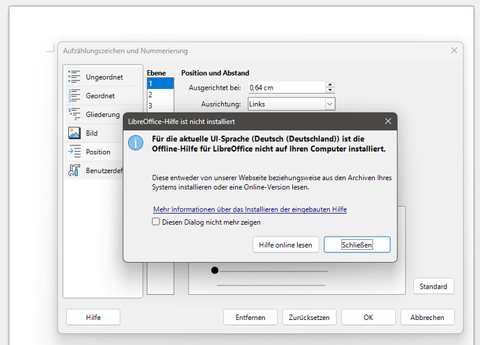Open the Ungeordnet tab
The width and height of the screenshot is (480, 345).
click(104, 77)
